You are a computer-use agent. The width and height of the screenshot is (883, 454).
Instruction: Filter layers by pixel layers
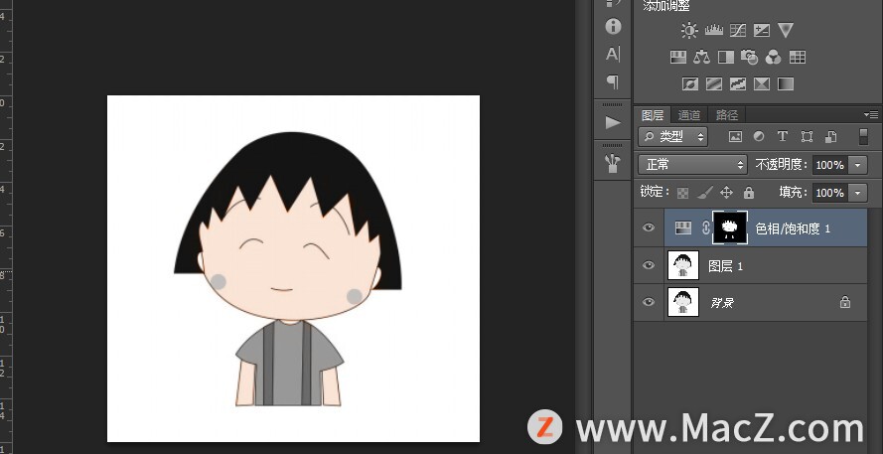735,136
